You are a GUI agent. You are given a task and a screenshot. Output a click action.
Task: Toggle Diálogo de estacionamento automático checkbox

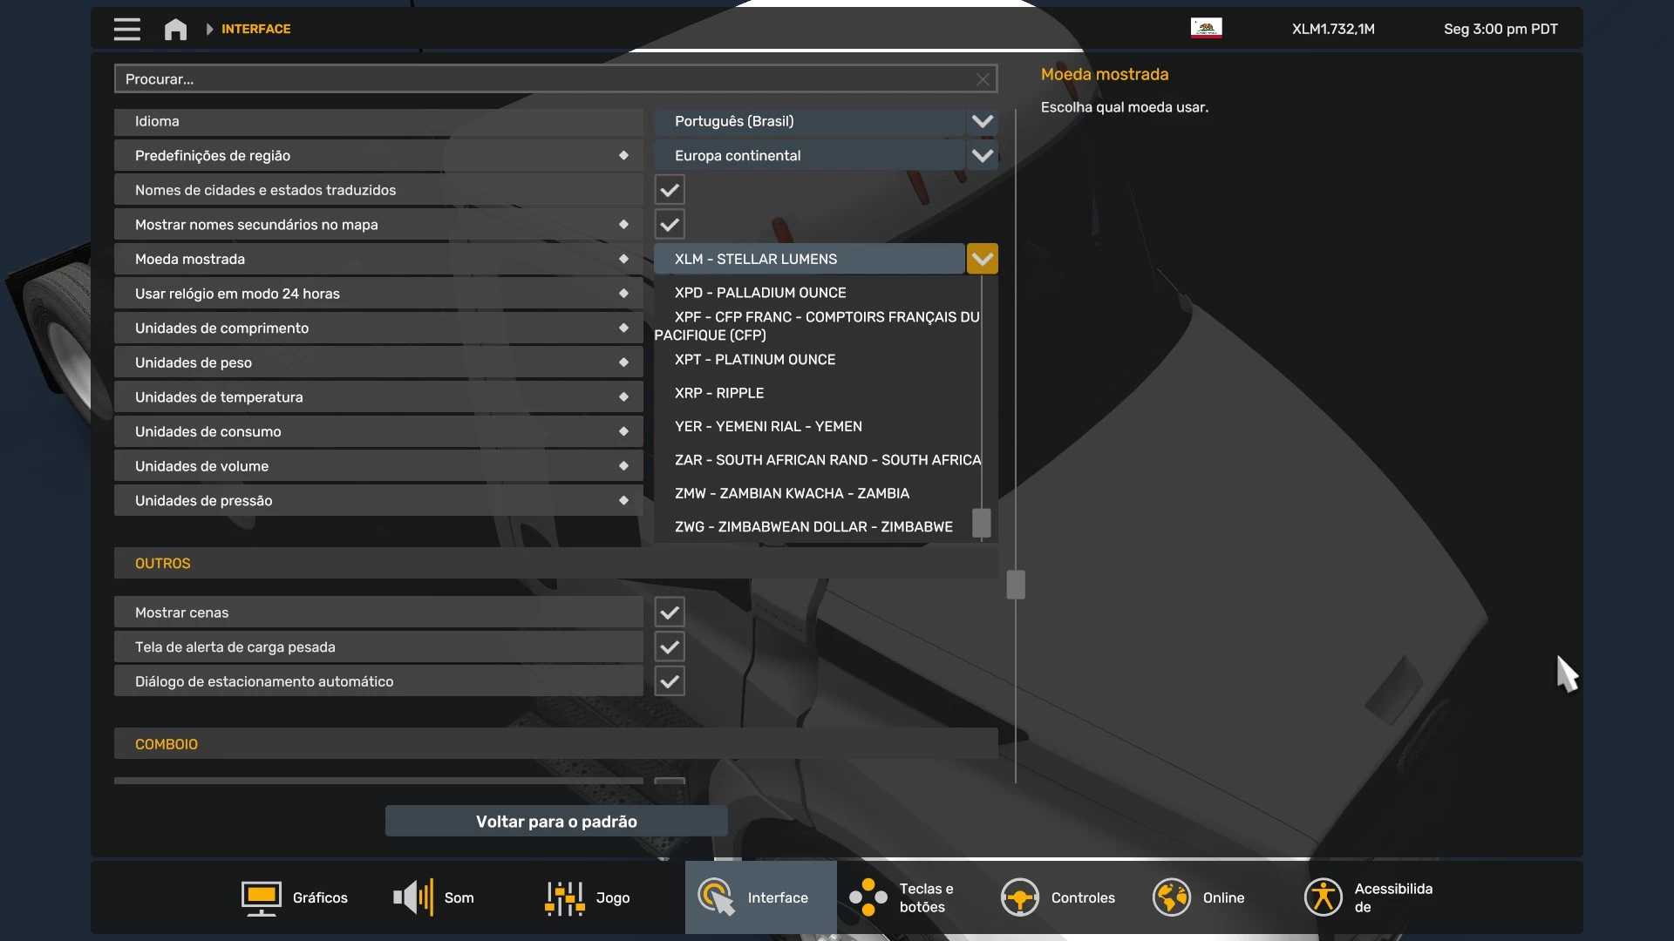tap(670, 681)
